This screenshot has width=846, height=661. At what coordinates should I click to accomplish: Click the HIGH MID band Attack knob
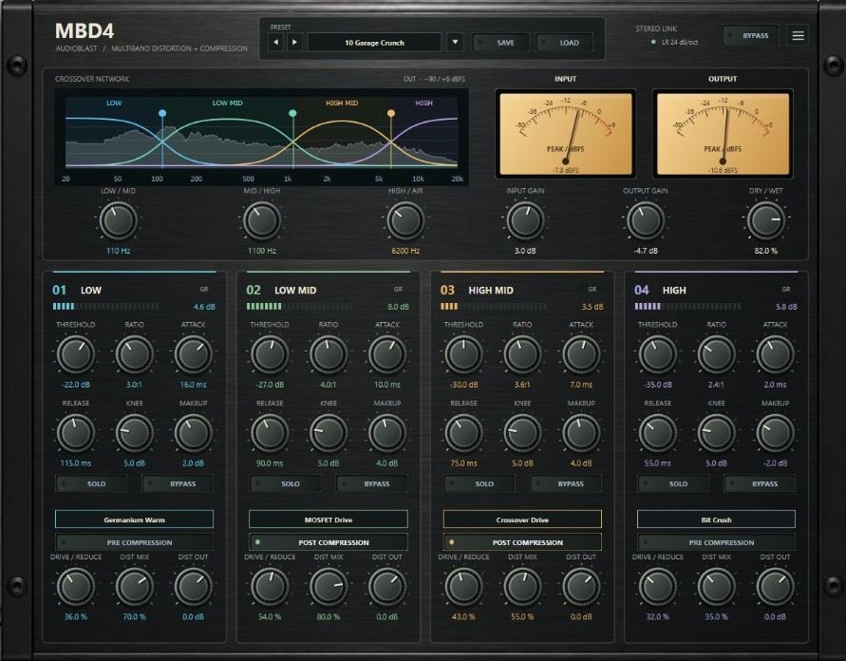coord(581,354)
